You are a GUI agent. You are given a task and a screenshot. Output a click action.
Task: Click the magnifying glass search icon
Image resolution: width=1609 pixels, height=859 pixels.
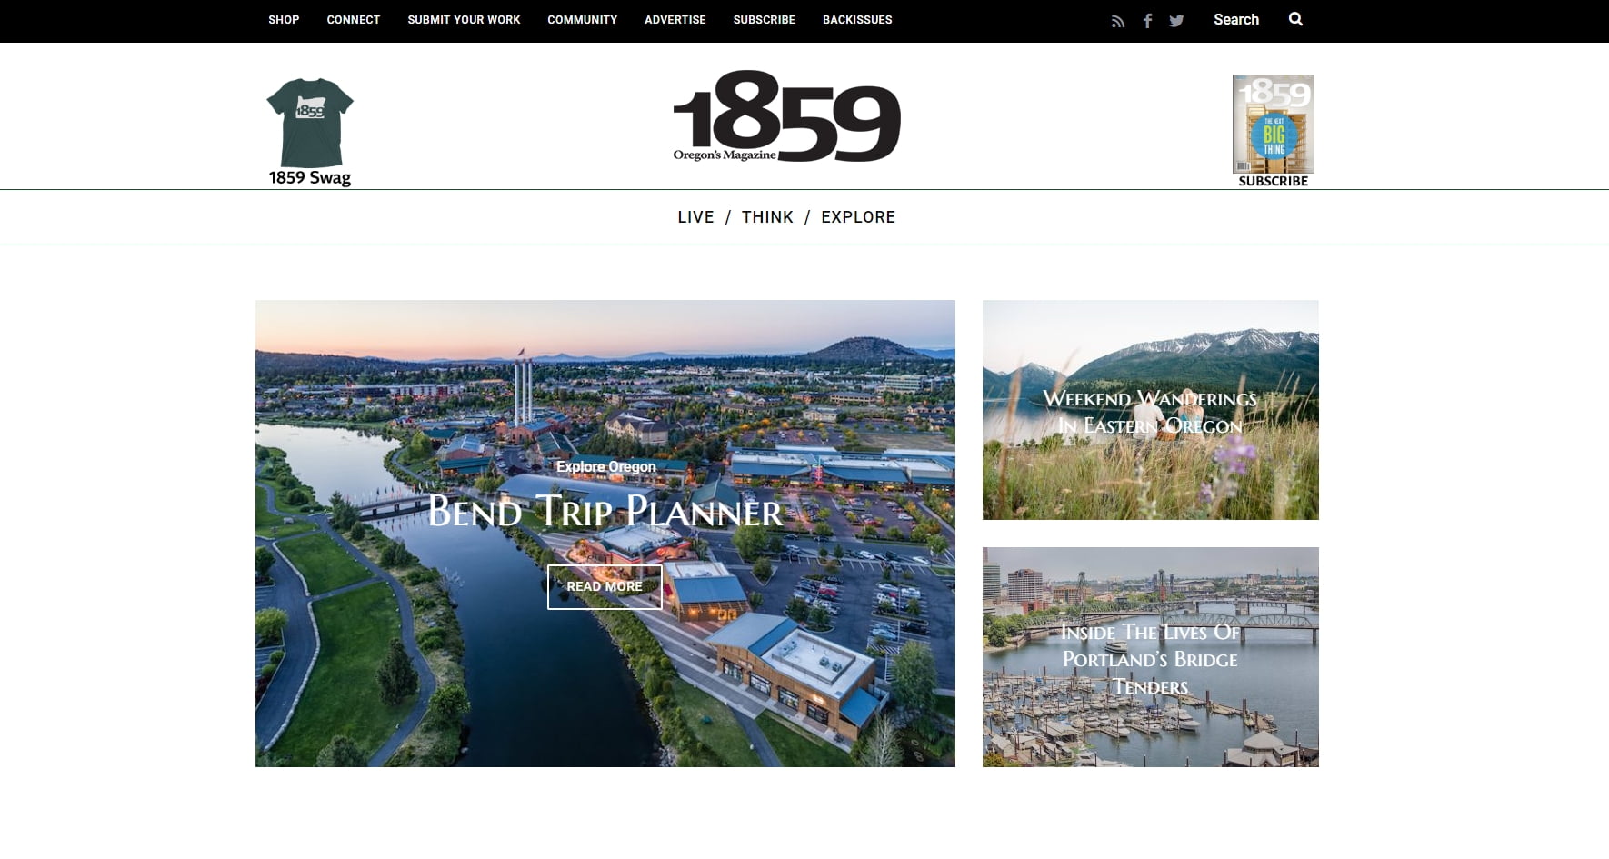pyautogui.click(x=1295, y=19)
